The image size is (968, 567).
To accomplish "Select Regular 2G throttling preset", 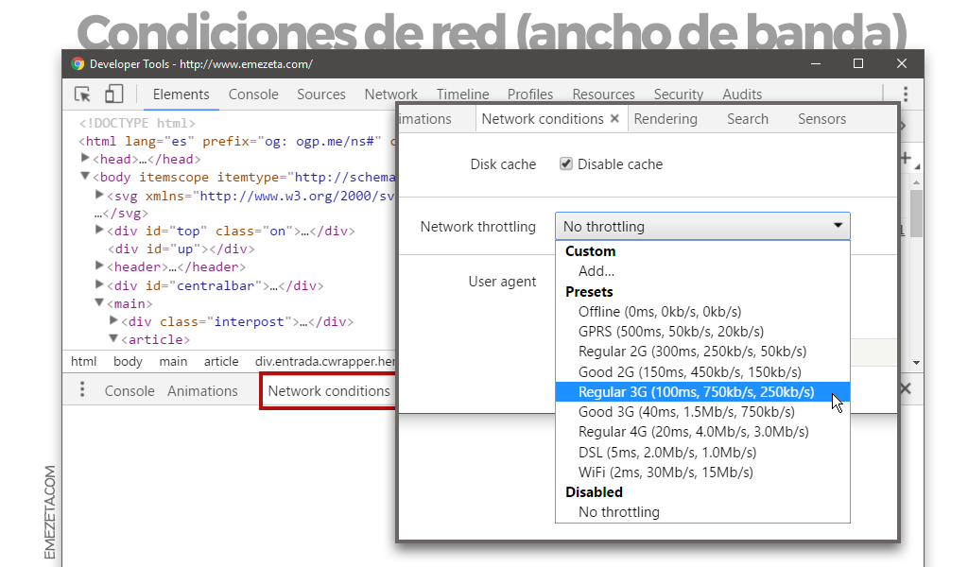I will [x=702, y=352].
